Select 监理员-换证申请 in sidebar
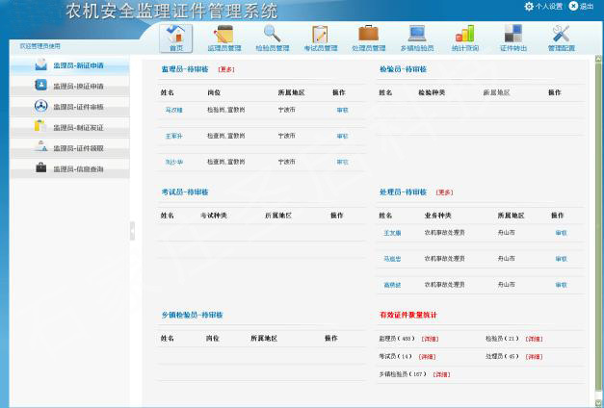The height and width of the screenshot is (408, 604). 70,86
